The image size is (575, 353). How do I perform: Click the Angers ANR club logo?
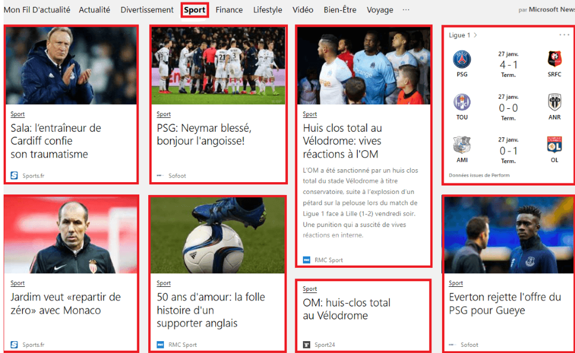coord(555,102)
